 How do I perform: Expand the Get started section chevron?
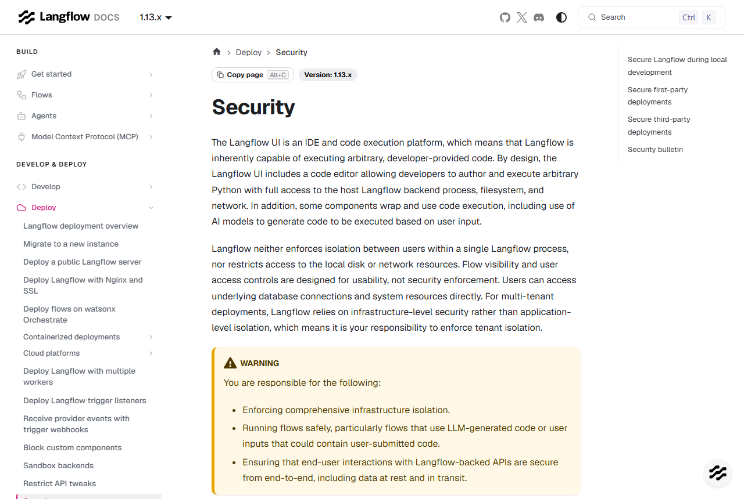[x=151, y=74]
